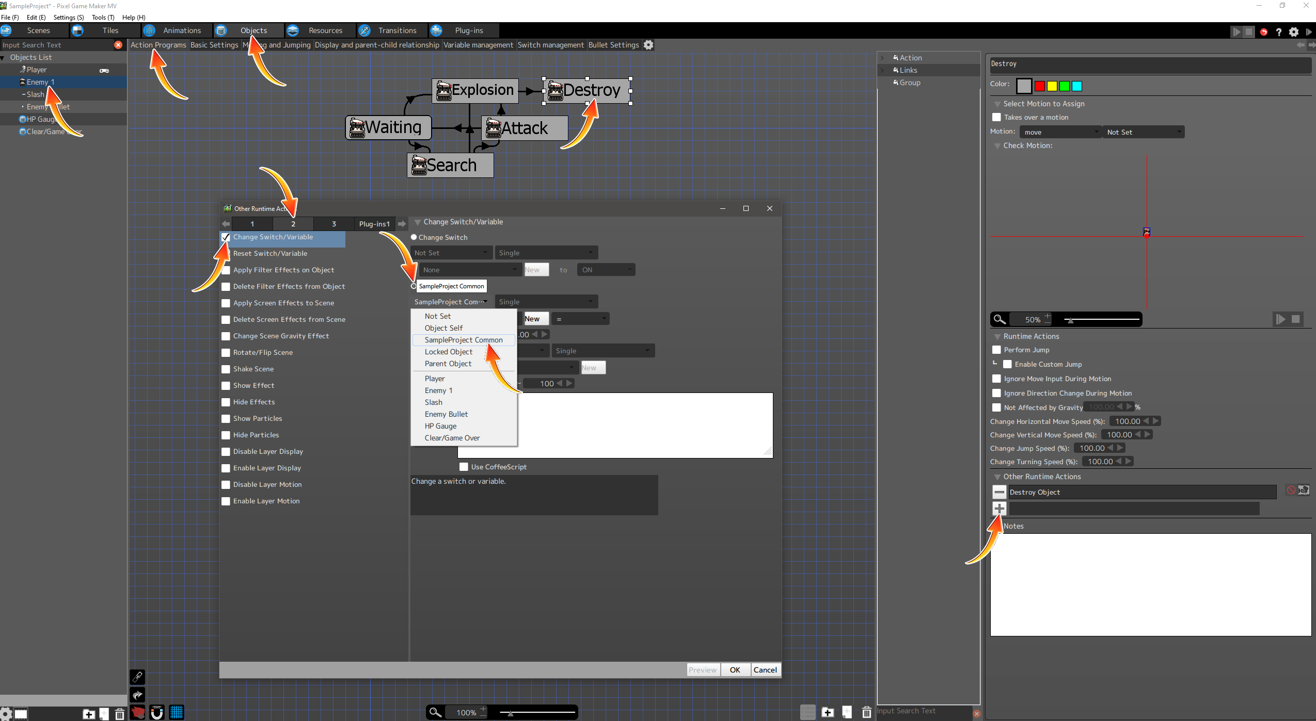The height and width of the screenshot is (721, 1316).
Task: Open help via question mark icon
Action: [x=1278, y=32]
